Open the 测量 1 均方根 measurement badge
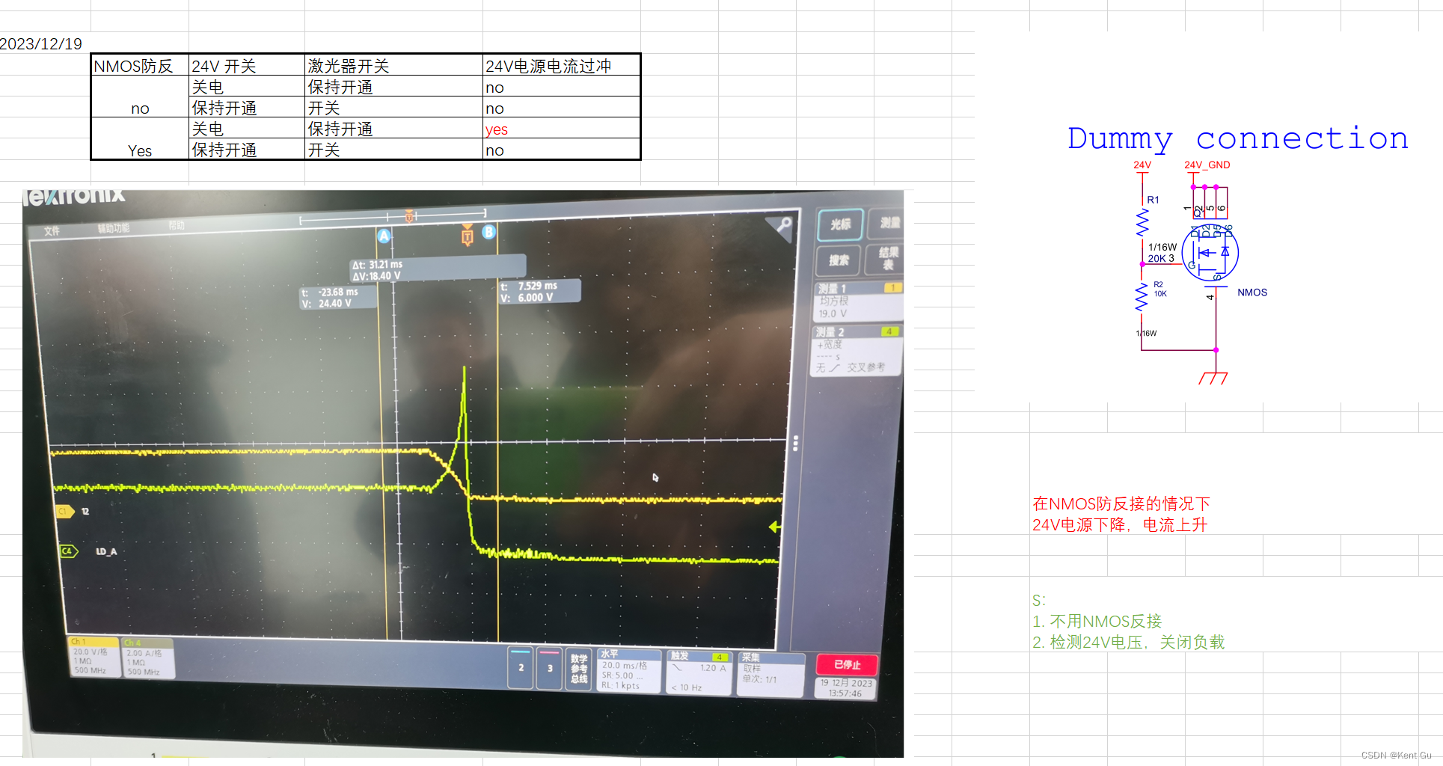The image size is (1443, 766). 859,301
